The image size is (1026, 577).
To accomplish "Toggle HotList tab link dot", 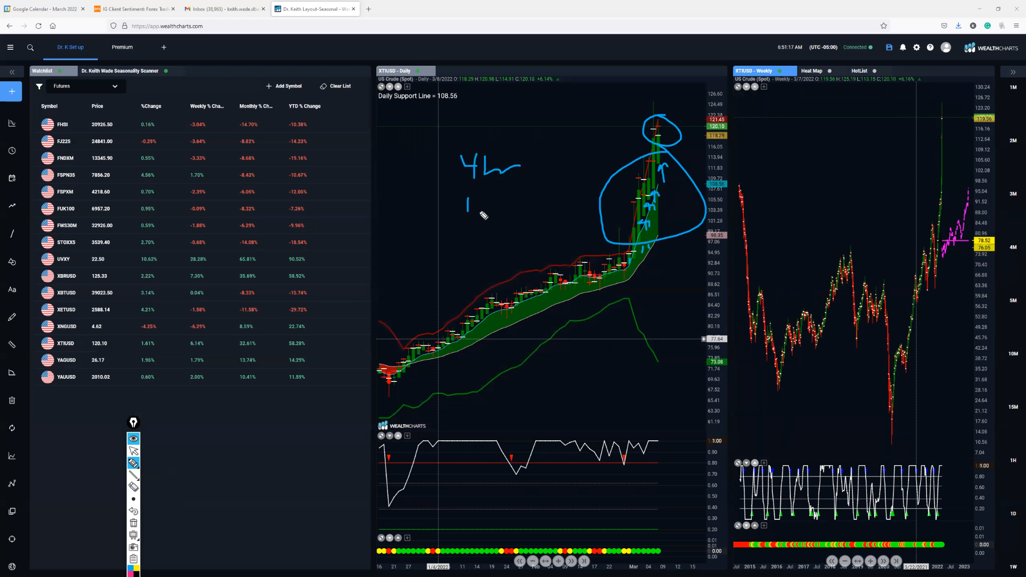I will click(x=875, y=71).
